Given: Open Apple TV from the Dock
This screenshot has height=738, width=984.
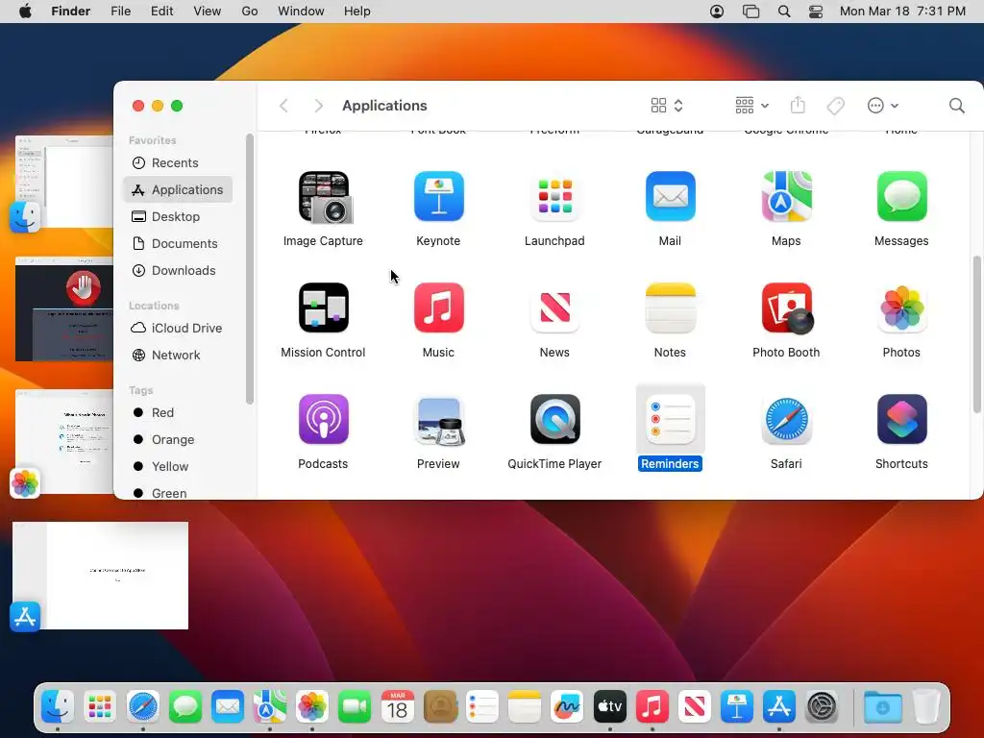Looking at the screenshot, I should click(609, 707).
